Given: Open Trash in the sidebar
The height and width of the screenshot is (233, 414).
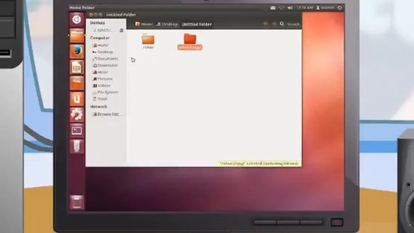Looking at the screenshot, I should pos(100,99).
